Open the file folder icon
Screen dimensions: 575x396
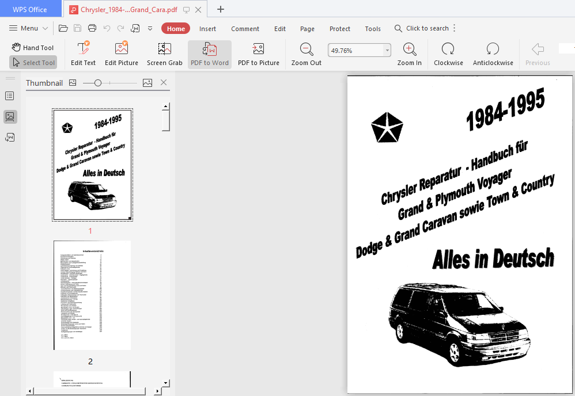[x=63, y=28]
